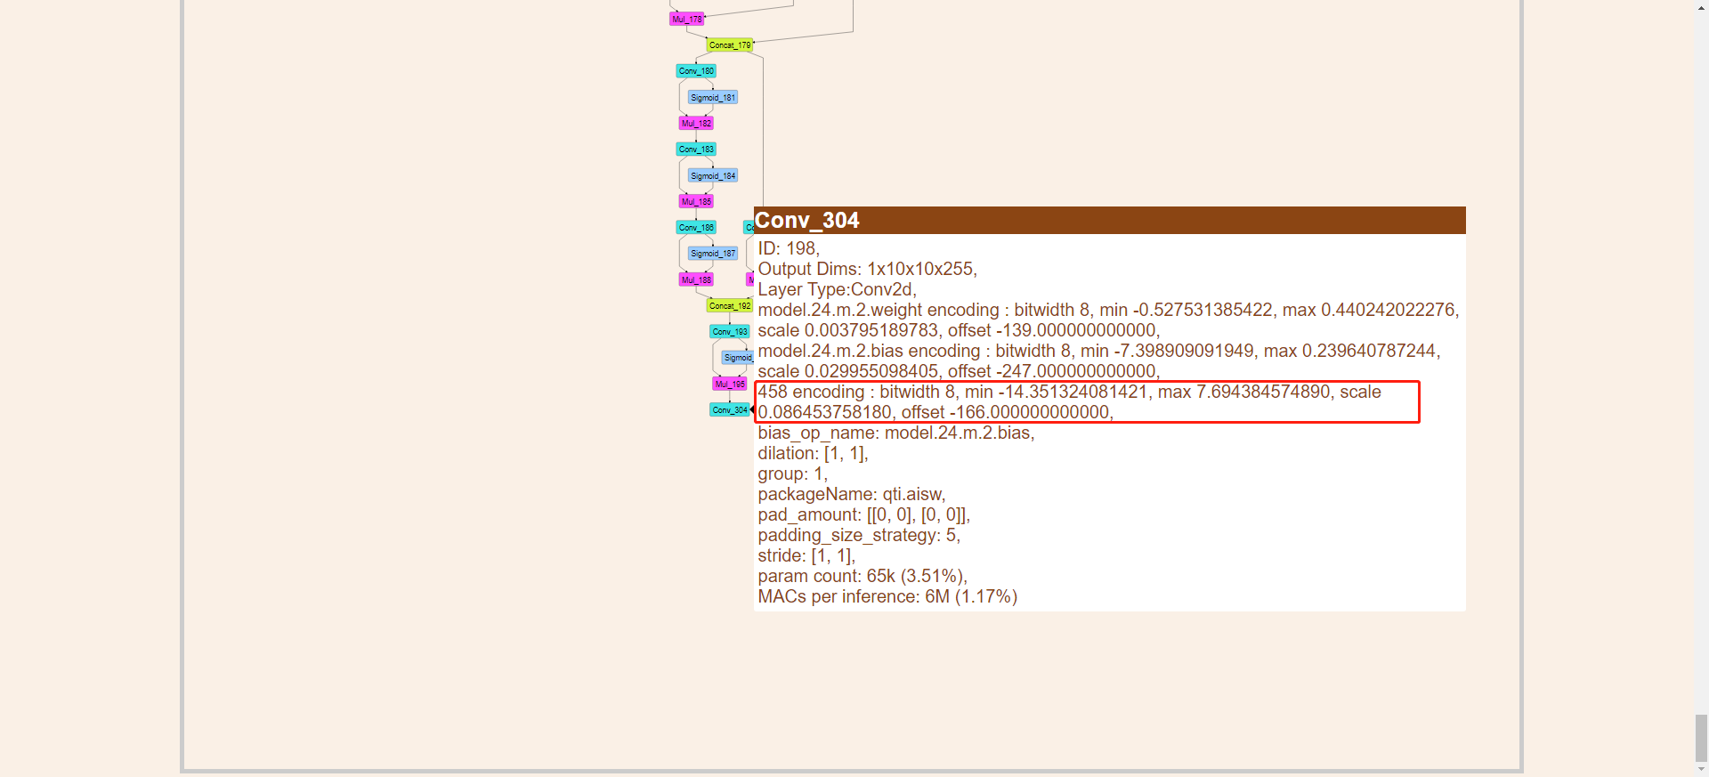Click the Mul_185 node
Image resolution: width=1709 pixels, height=777 pixels.
pos(696,202)
